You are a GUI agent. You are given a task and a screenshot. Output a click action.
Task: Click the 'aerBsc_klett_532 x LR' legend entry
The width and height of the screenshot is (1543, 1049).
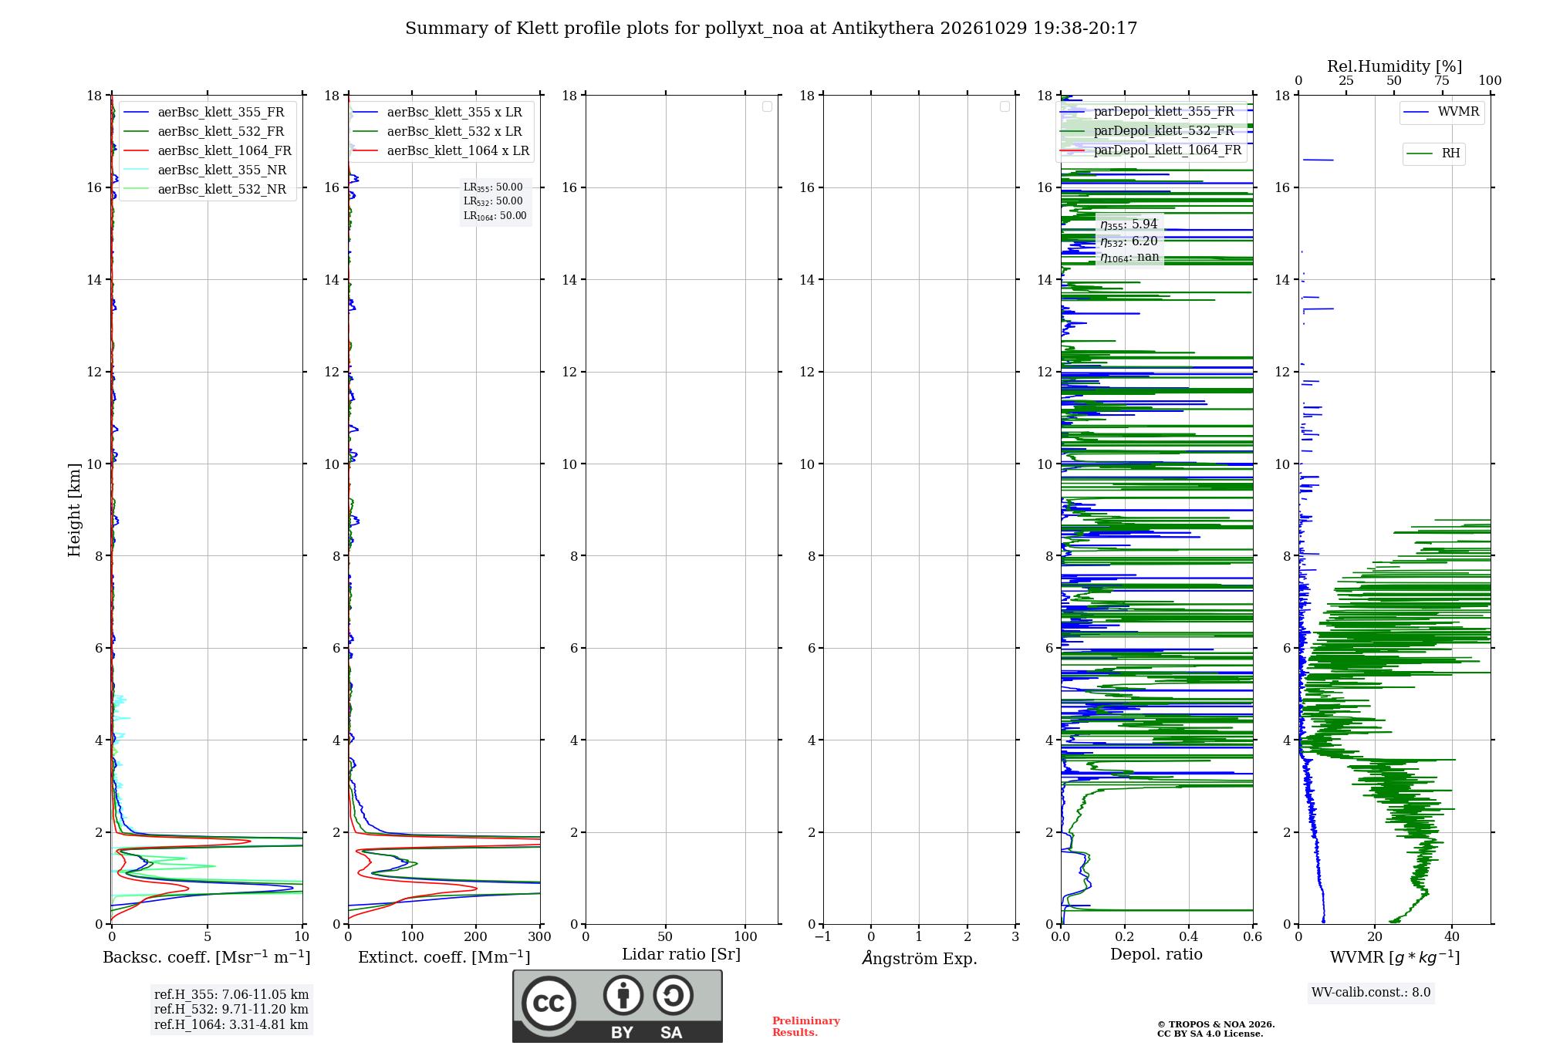pos(437,132)
